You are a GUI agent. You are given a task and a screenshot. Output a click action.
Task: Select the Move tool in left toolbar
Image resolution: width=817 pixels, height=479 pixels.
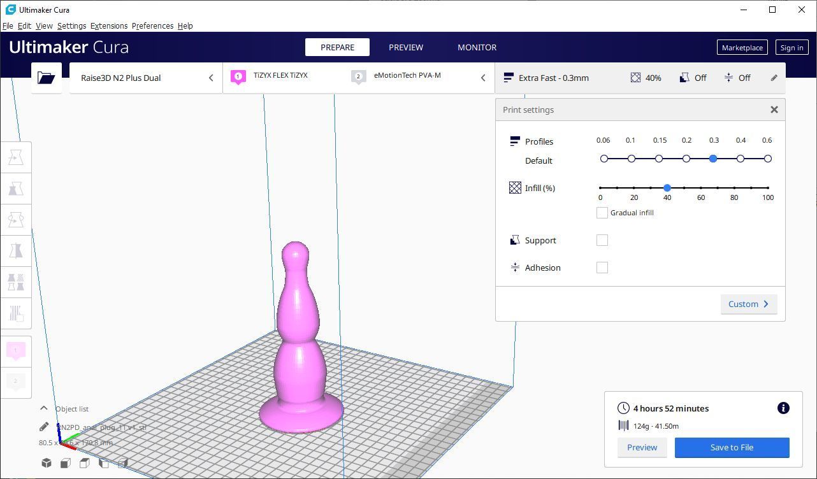point(16,157)
